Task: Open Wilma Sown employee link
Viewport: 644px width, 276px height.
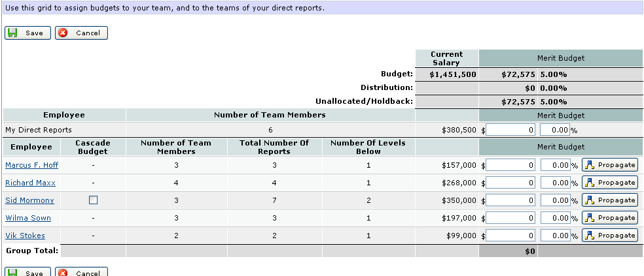Action: [x=28, y=218]
